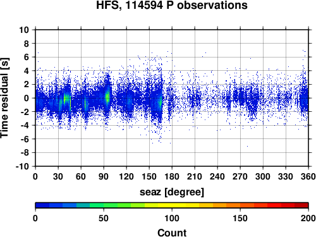The image size is (316, 237).
Task: Click the yellow section of the colorbar near 100
Action: click(172, 205)
